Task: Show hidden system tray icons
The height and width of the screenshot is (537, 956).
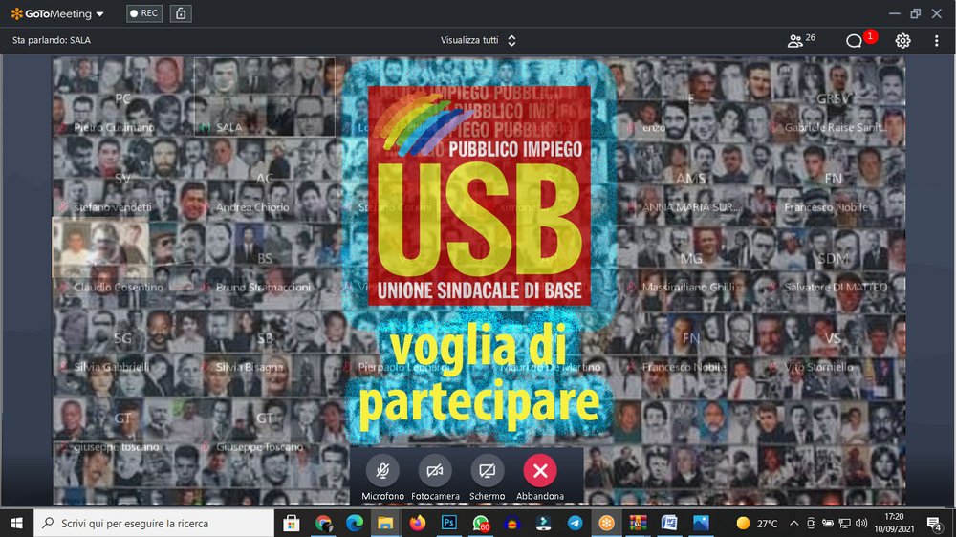Action: [793, 523]
